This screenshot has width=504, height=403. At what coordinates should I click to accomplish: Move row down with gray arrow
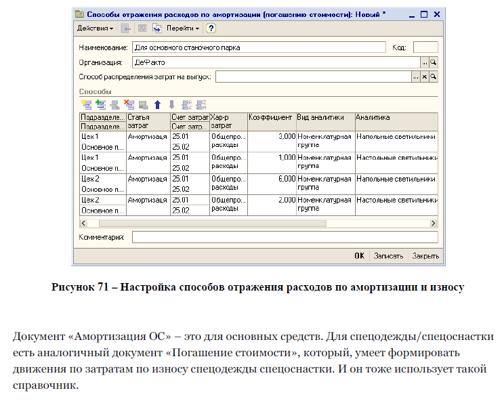pyautogui.click(x=171, y=105)
